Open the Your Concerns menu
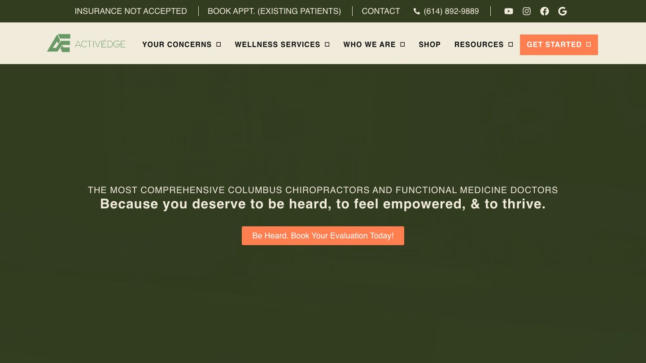Viewport: 646px width, 363px height. coord(177,44)
